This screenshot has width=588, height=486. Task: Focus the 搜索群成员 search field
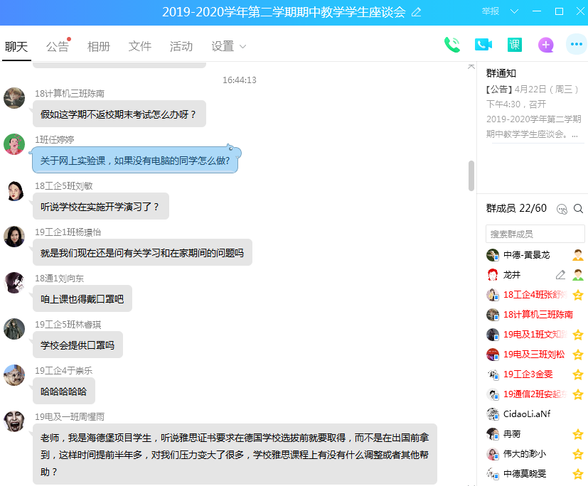535,234
